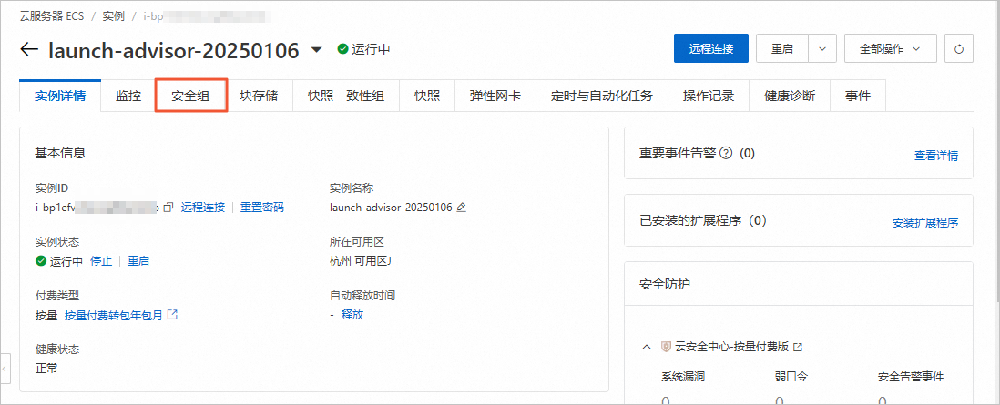The height and width of the screenshot is (405, 1000).
Task: Refresh the page with the refresh icon
Action: pyautogui.click(x=959, y=48)
